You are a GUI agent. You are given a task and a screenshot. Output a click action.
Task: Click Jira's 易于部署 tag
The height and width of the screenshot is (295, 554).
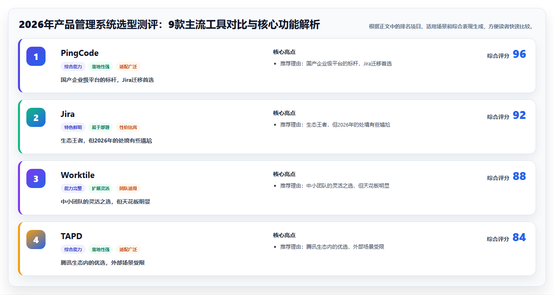pos(101,127)
